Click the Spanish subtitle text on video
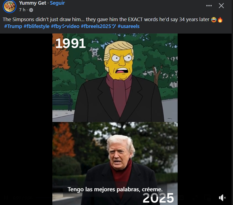The image size is (233, 205). pos(115,189)
